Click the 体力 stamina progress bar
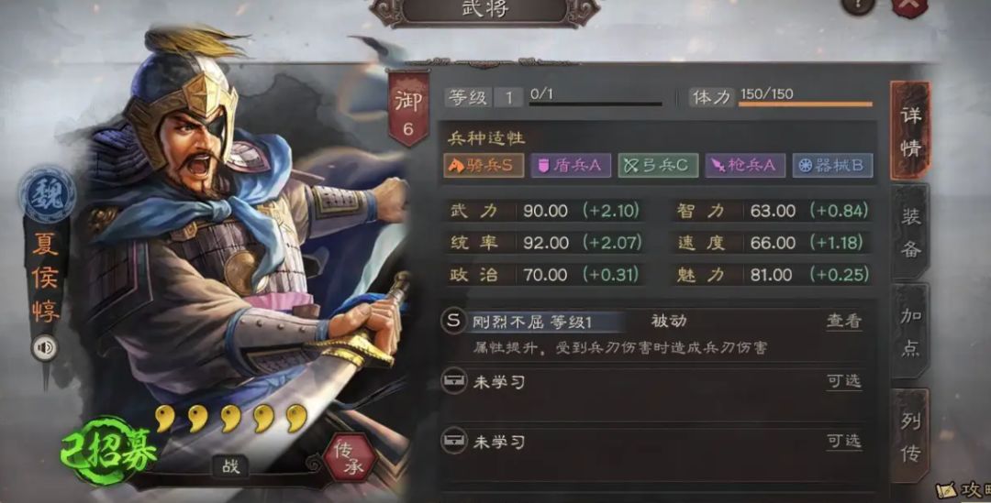The height and width of the screenshot is (503, 991). (x=806, y=104)
